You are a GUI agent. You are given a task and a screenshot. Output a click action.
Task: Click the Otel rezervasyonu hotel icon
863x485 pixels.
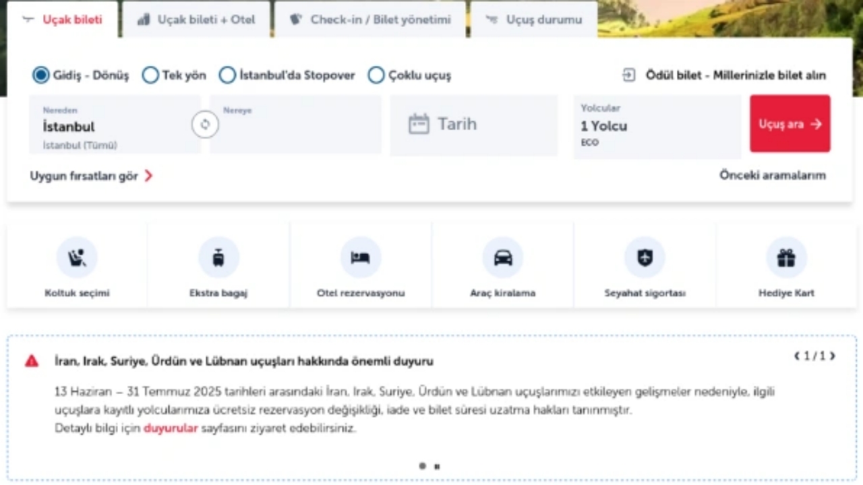360,257
